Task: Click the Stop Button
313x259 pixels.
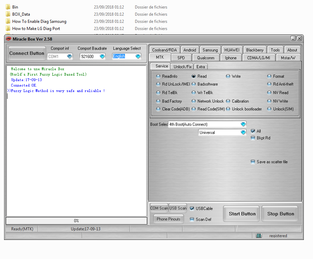Action: (x=281, y=214)
